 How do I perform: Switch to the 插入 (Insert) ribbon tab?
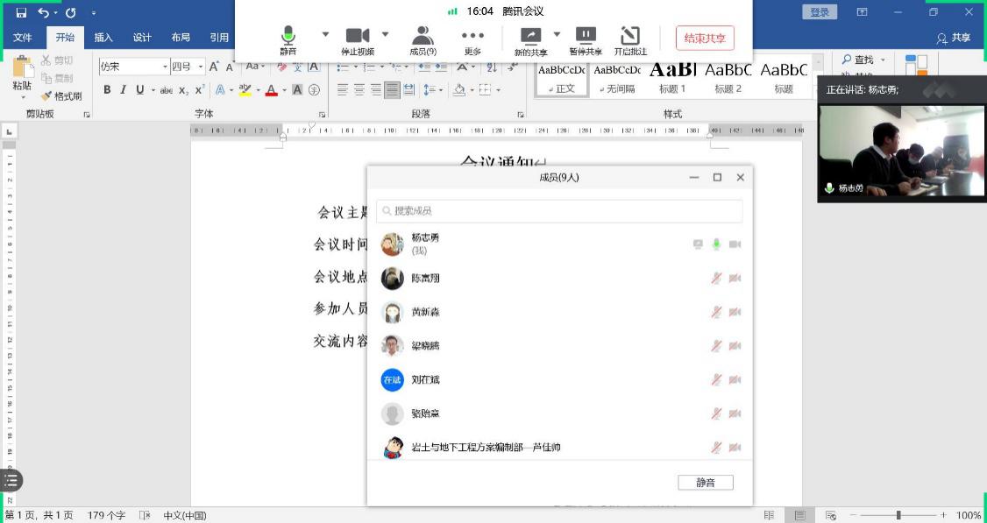[x=103, y=38]
